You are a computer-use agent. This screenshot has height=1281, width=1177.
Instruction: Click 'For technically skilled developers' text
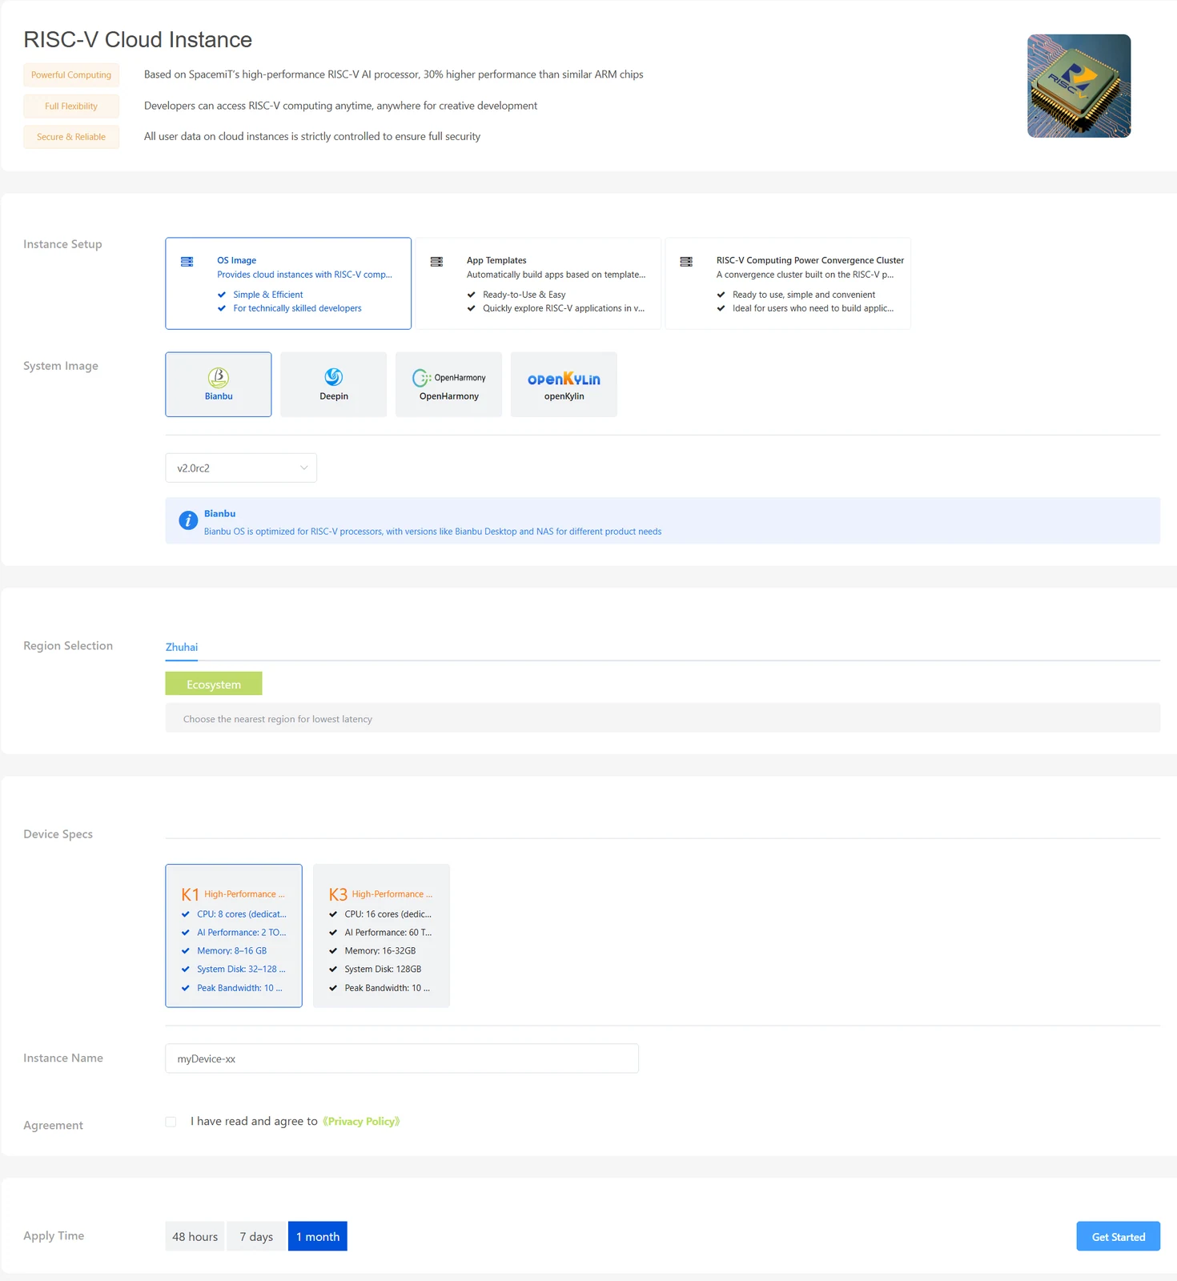tap(297, 308)
